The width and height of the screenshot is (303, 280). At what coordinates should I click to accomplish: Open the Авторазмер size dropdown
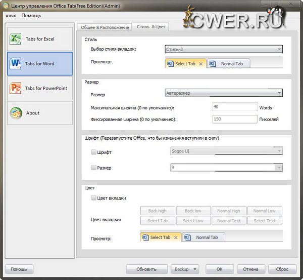(x=279, y=93)
